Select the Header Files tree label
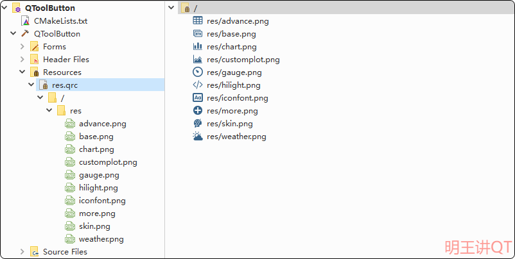The image size is (515, 259). click(66, 60)
